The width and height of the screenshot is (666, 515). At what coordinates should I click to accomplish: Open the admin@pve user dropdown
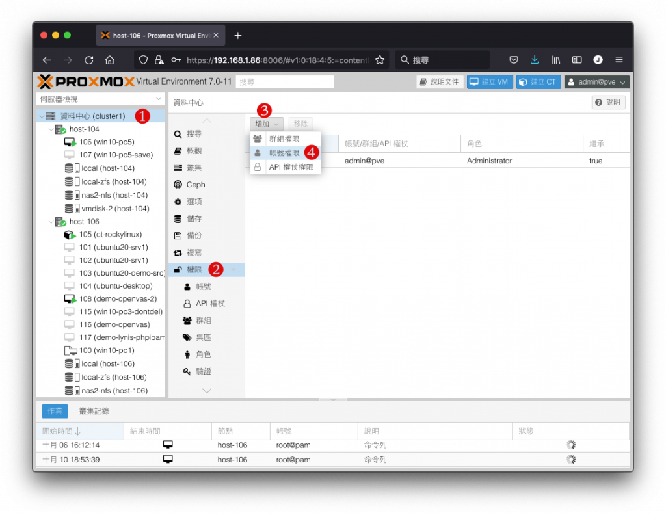[597, 82]
